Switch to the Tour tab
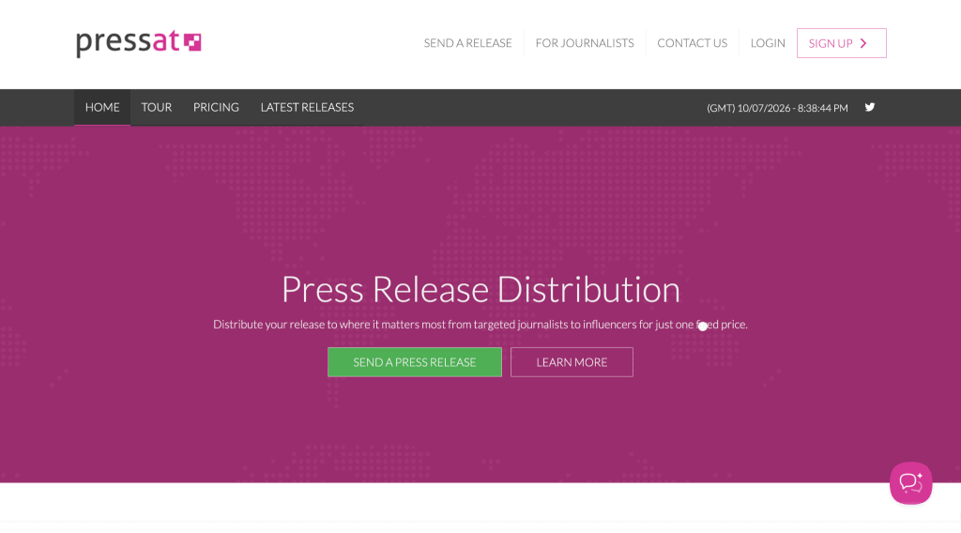The height and width of the screenshot is (533, 961). (157, 107)
